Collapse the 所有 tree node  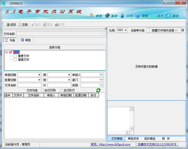(x=6, y=52)
